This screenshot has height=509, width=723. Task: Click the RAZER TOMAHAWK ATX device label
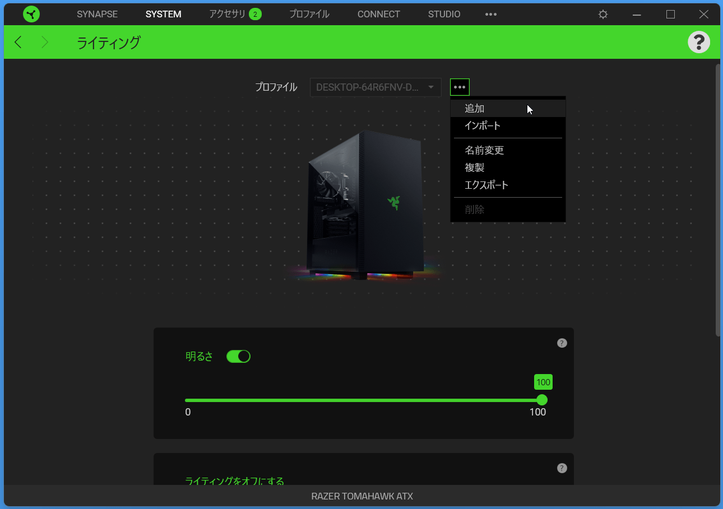[362, 497]
